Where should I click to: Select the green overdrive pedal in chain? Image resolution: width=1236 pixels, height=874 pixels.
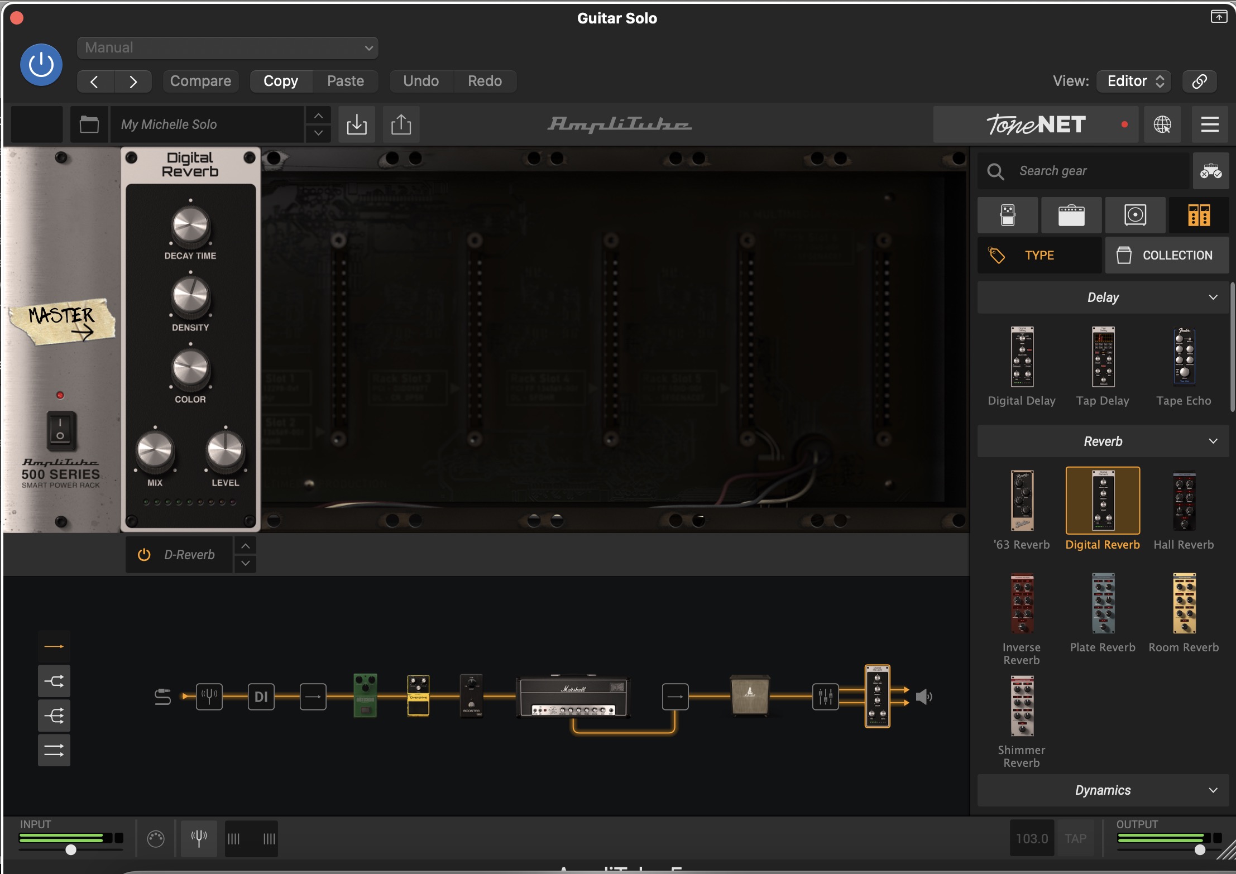pos(365,695)
